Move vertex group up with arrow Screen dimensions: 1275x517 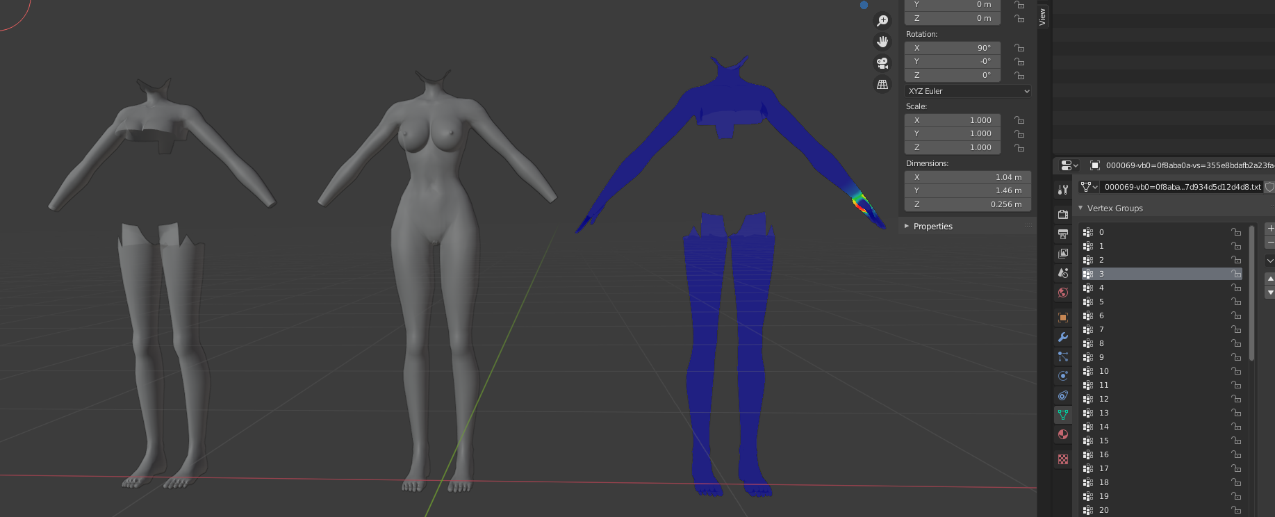pos(1270,279)
